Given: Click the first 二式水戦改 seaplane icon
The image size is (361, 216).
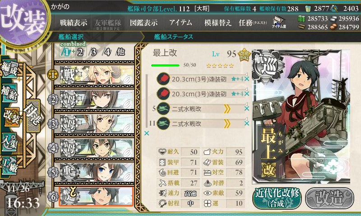Looking at the screenshot, I should pyautogui.click(x=163, y=109).
